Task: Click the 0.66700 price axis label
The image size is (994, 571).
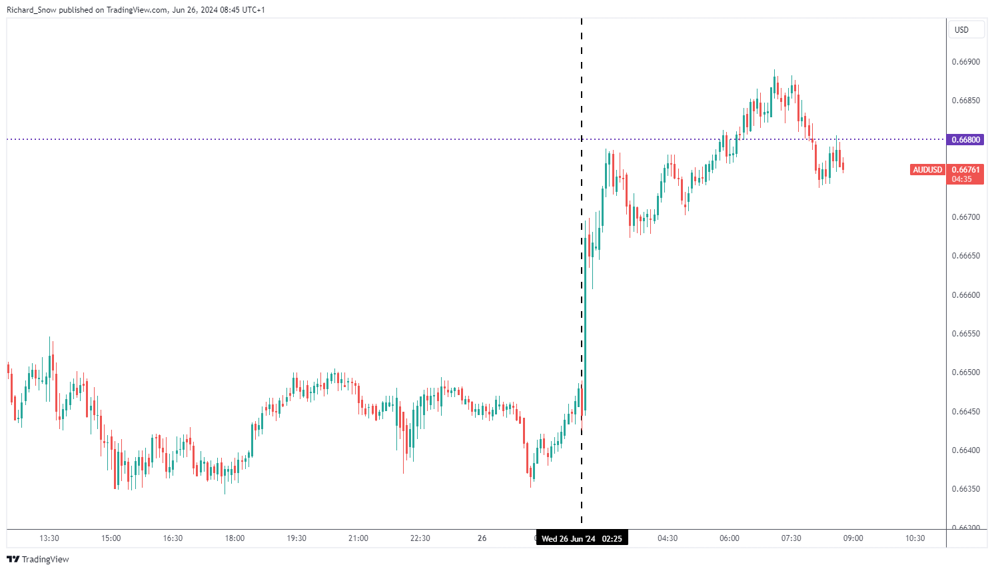Action: pyautogui.click(x=965, y=217)
